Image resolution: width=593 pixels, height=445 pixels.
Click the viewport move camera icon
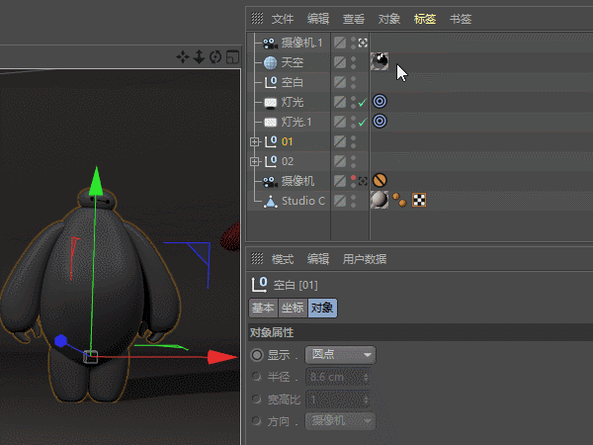point(183,57)
